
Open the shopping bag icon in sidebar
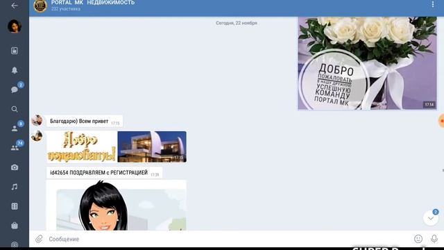[15, 226]
